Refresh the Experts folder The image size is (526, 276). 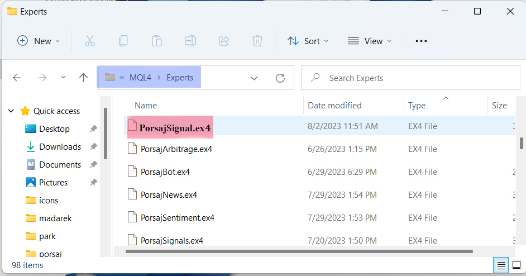(x=280, y=78)
